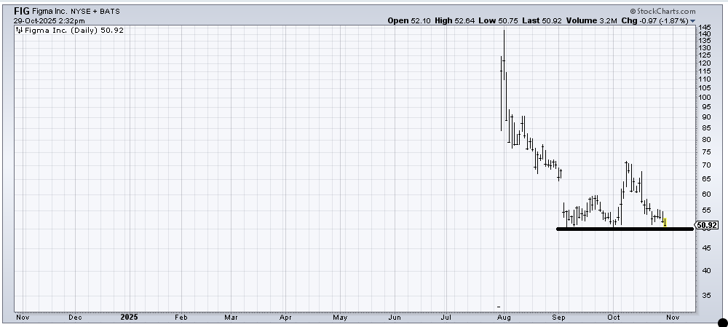Image resolution: width=728 pixels, height=327 pixels.
Task: Click the copyright StockCharts.com watermark
Action: pyautogui.click(x=661, y=12)
